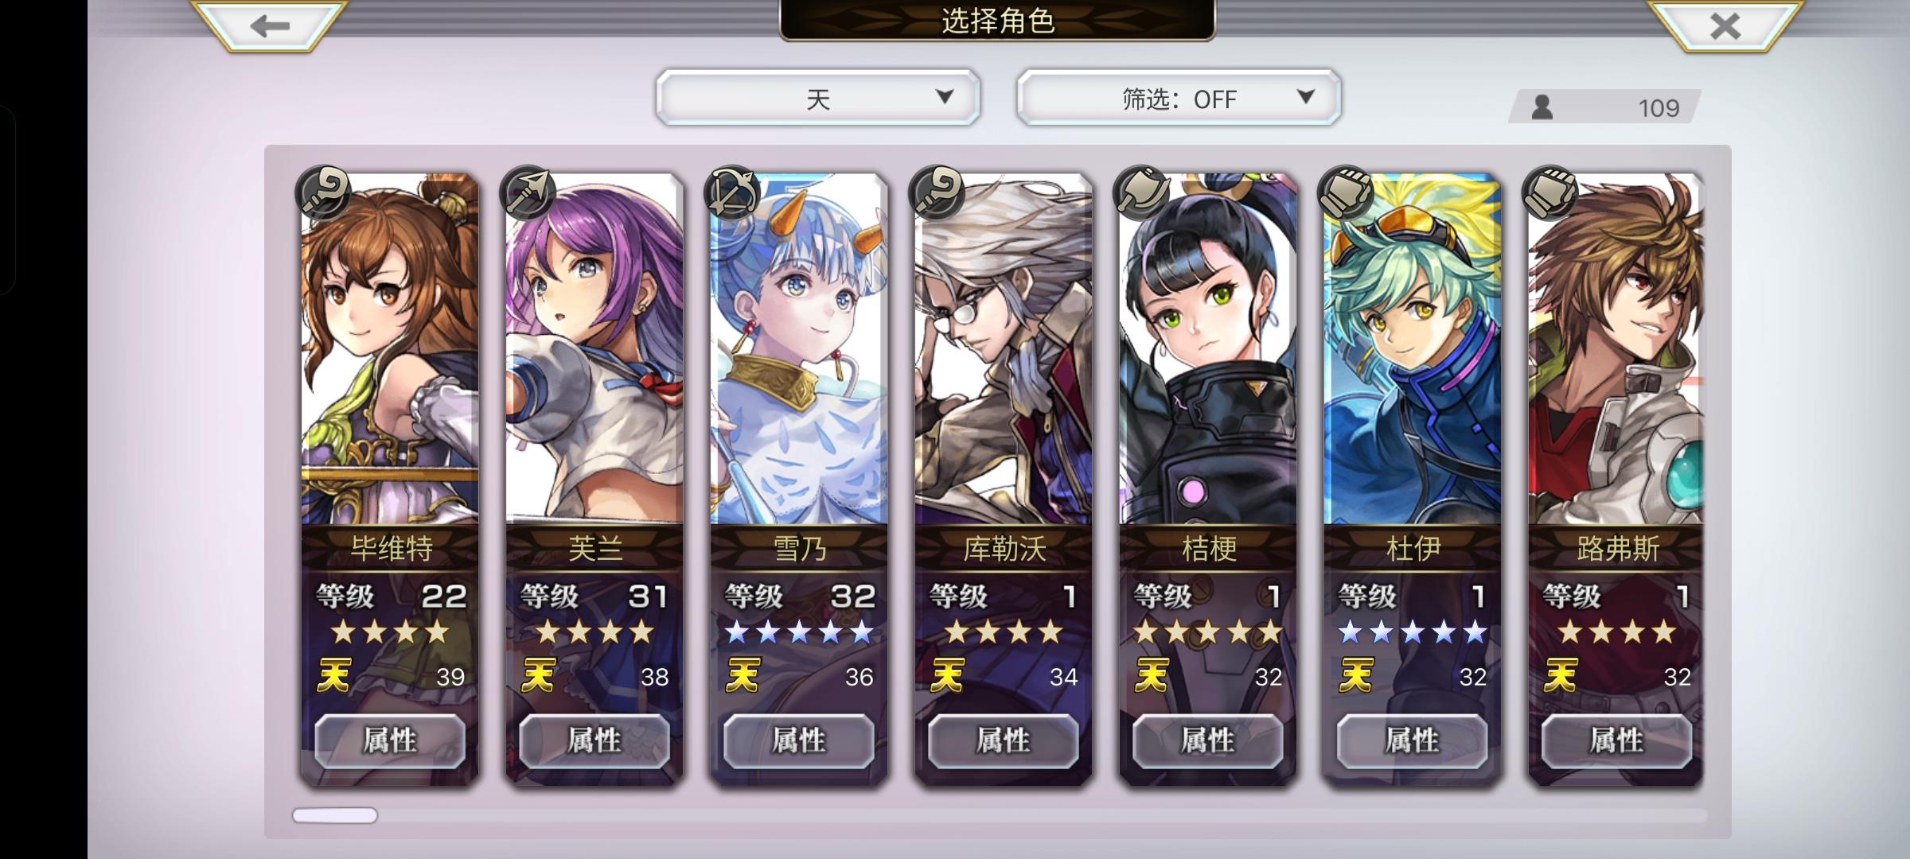Open 属性 for 库勒沃

[x=1004, y=740]
